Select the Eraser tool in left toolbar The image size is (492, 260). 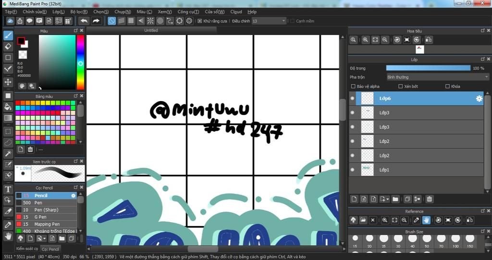tap(8, 46)
